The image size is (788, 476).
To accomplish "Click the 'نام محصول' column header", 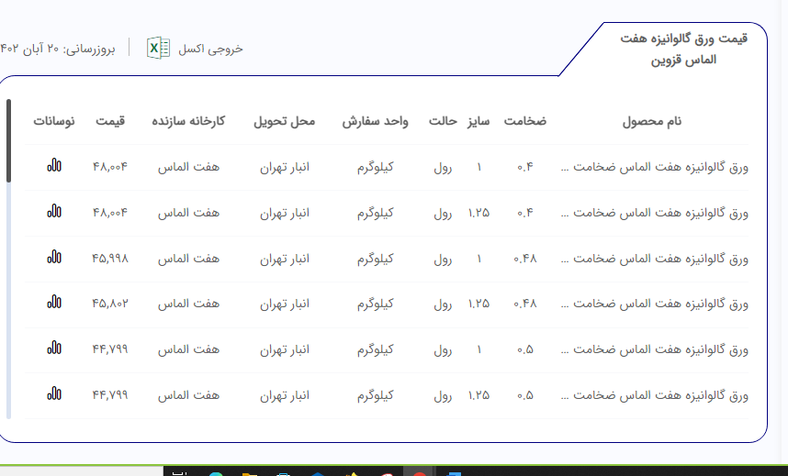I will click(653, 121).
